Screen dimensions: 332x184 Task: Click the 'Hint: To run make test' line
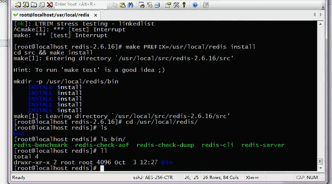click(89, 70)
